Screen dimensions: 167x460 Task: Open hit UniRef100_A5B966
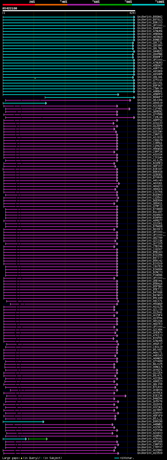pos(150,34)
